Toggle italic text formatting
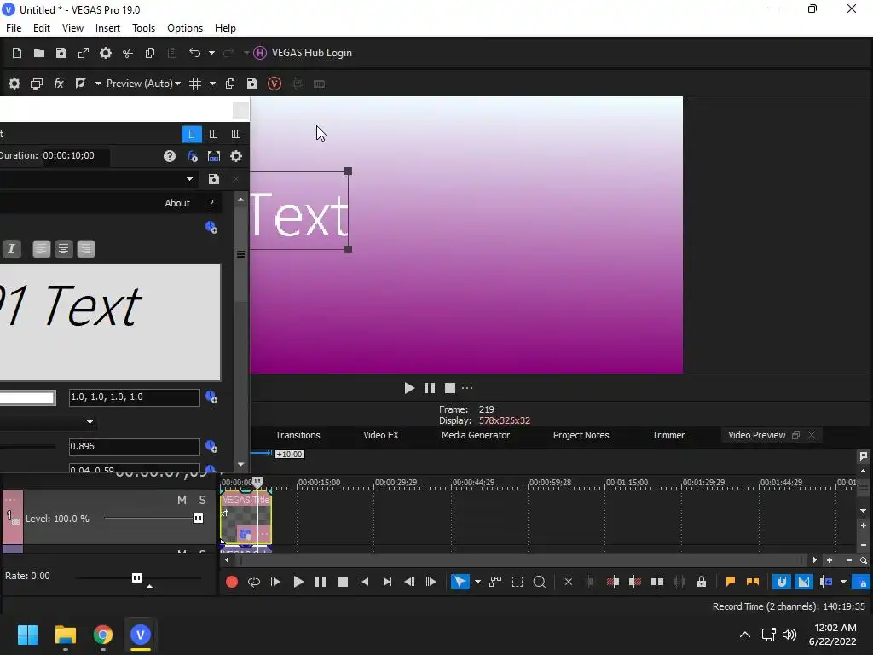Viewport: 873px width, 655px height. 11,249
